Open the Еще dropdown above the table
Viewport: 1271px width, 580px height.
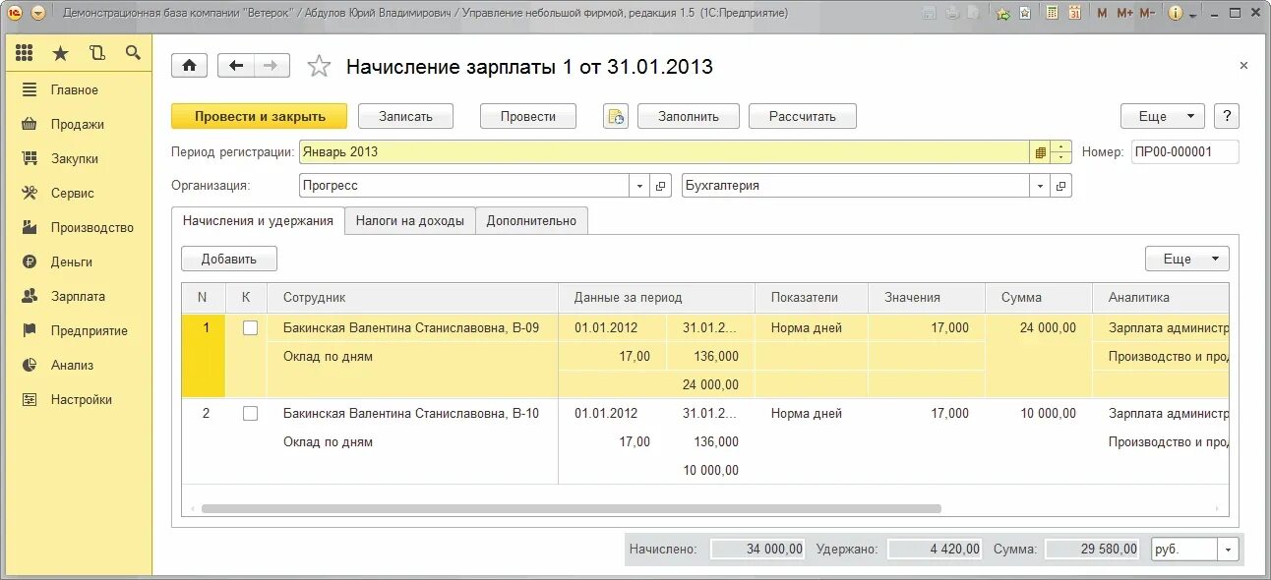coord(1186,258)
